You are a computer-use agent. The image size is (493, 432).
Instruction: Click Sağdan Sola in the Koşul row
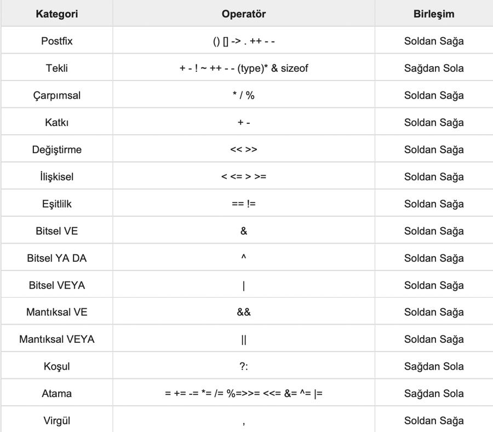[434, 366]
